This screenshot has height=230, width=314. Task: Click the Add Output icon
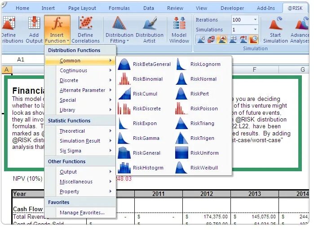(34, 30)
